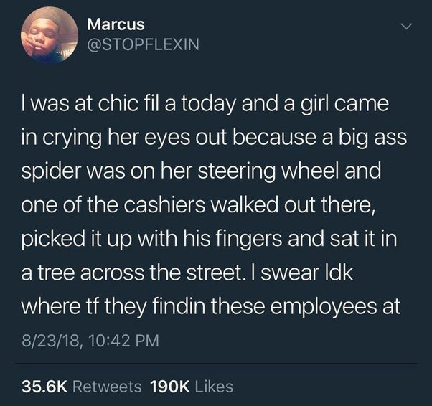Click first tweet line mentioning chic fil a

tap(205, 105)
